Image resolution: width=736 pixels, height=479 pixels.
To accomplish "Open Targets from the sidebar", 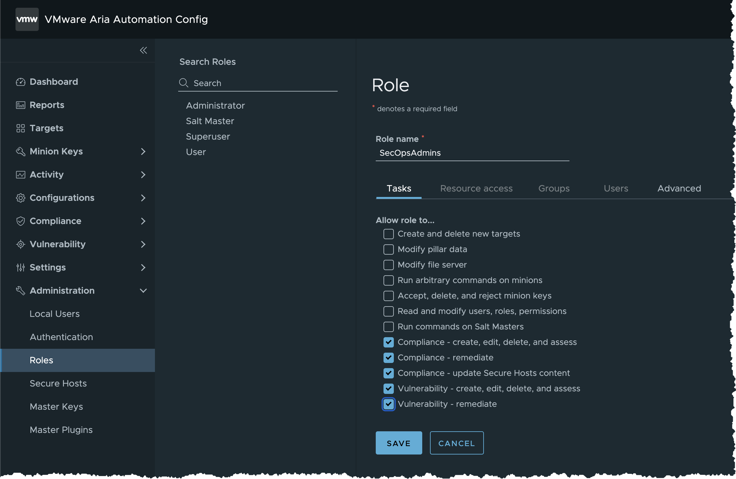I will coord(46,128).
